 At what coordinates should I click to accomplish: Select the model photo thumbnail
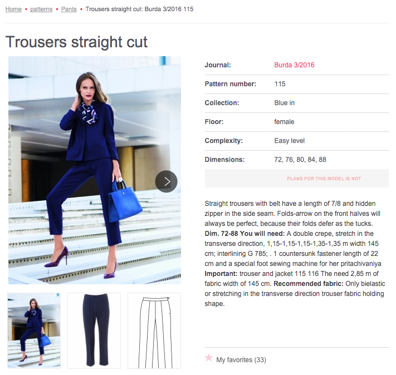point(34,330)
